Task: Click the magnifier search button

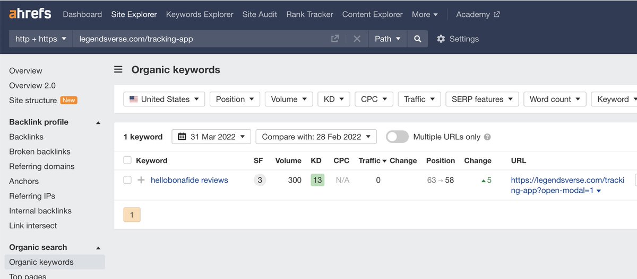Action: coord(418,39)
